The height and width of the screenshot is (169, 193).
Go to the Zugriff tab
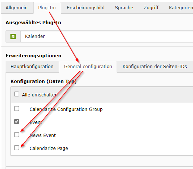pos(151,8)
